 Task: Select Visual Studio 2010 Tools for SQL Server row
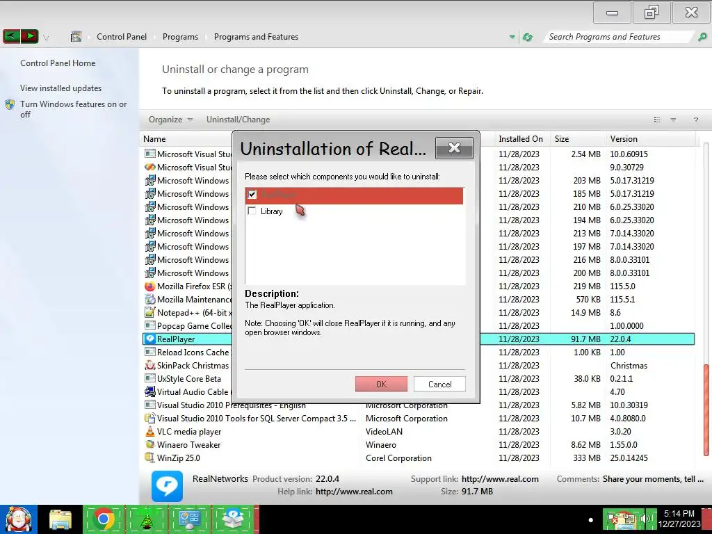click(x=419, y=419)
